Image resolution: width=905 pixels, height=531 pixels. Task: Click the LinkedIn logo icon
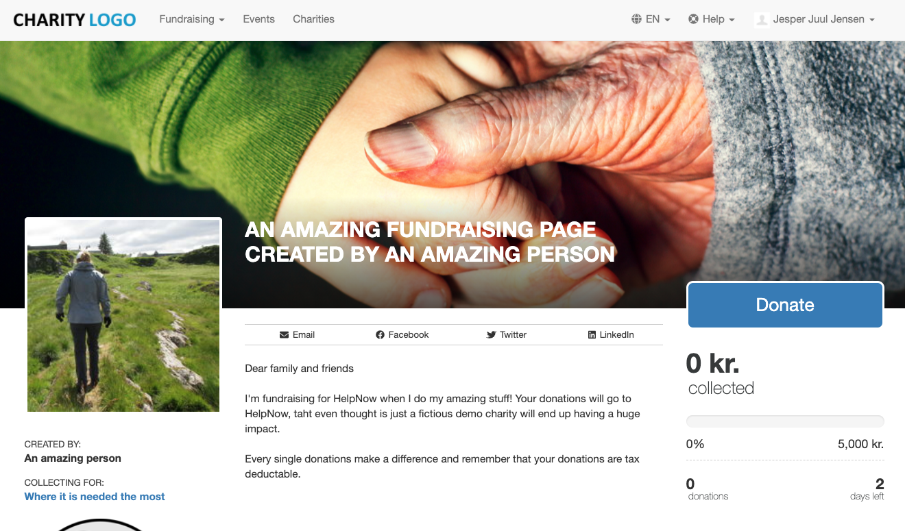coord(592,335)
